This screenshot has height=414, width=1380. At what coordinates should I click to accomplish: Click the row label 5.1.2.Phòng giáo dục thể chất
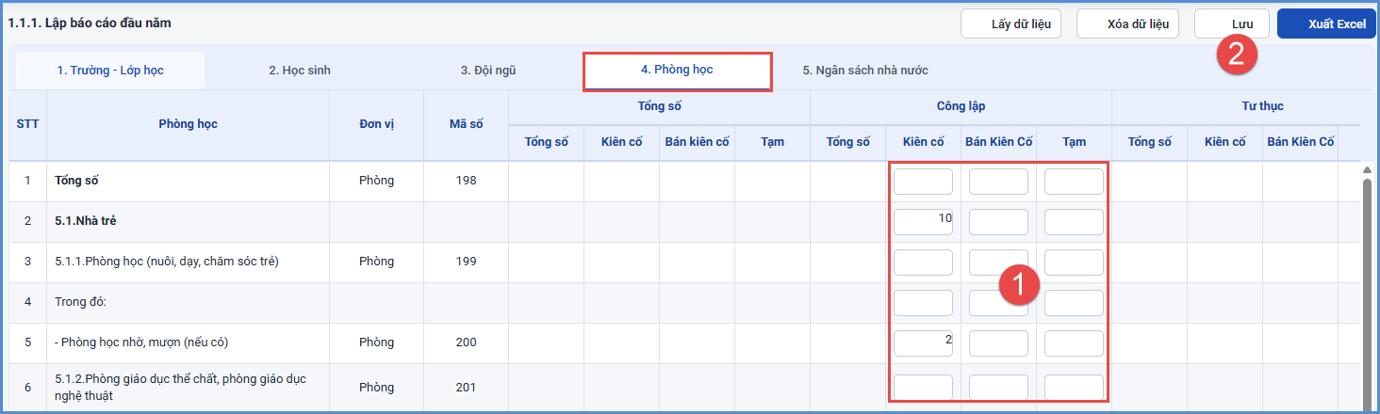180,387
